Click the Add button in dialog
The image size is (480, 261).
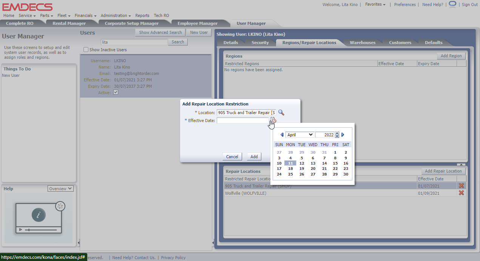click(x=254, y=157)
